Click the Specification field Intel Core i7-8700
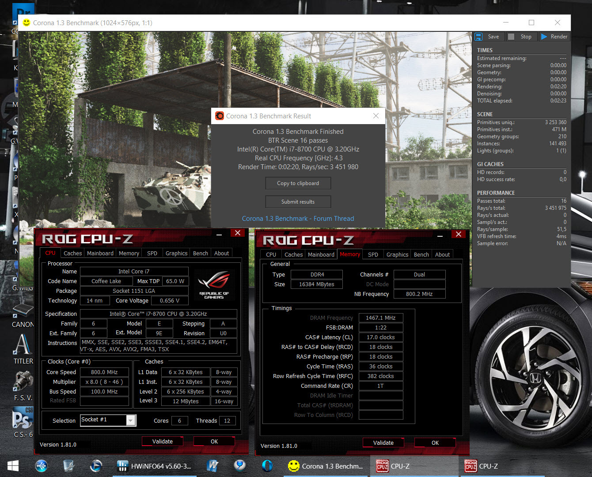The image size is (592, 477). (159, 314)
